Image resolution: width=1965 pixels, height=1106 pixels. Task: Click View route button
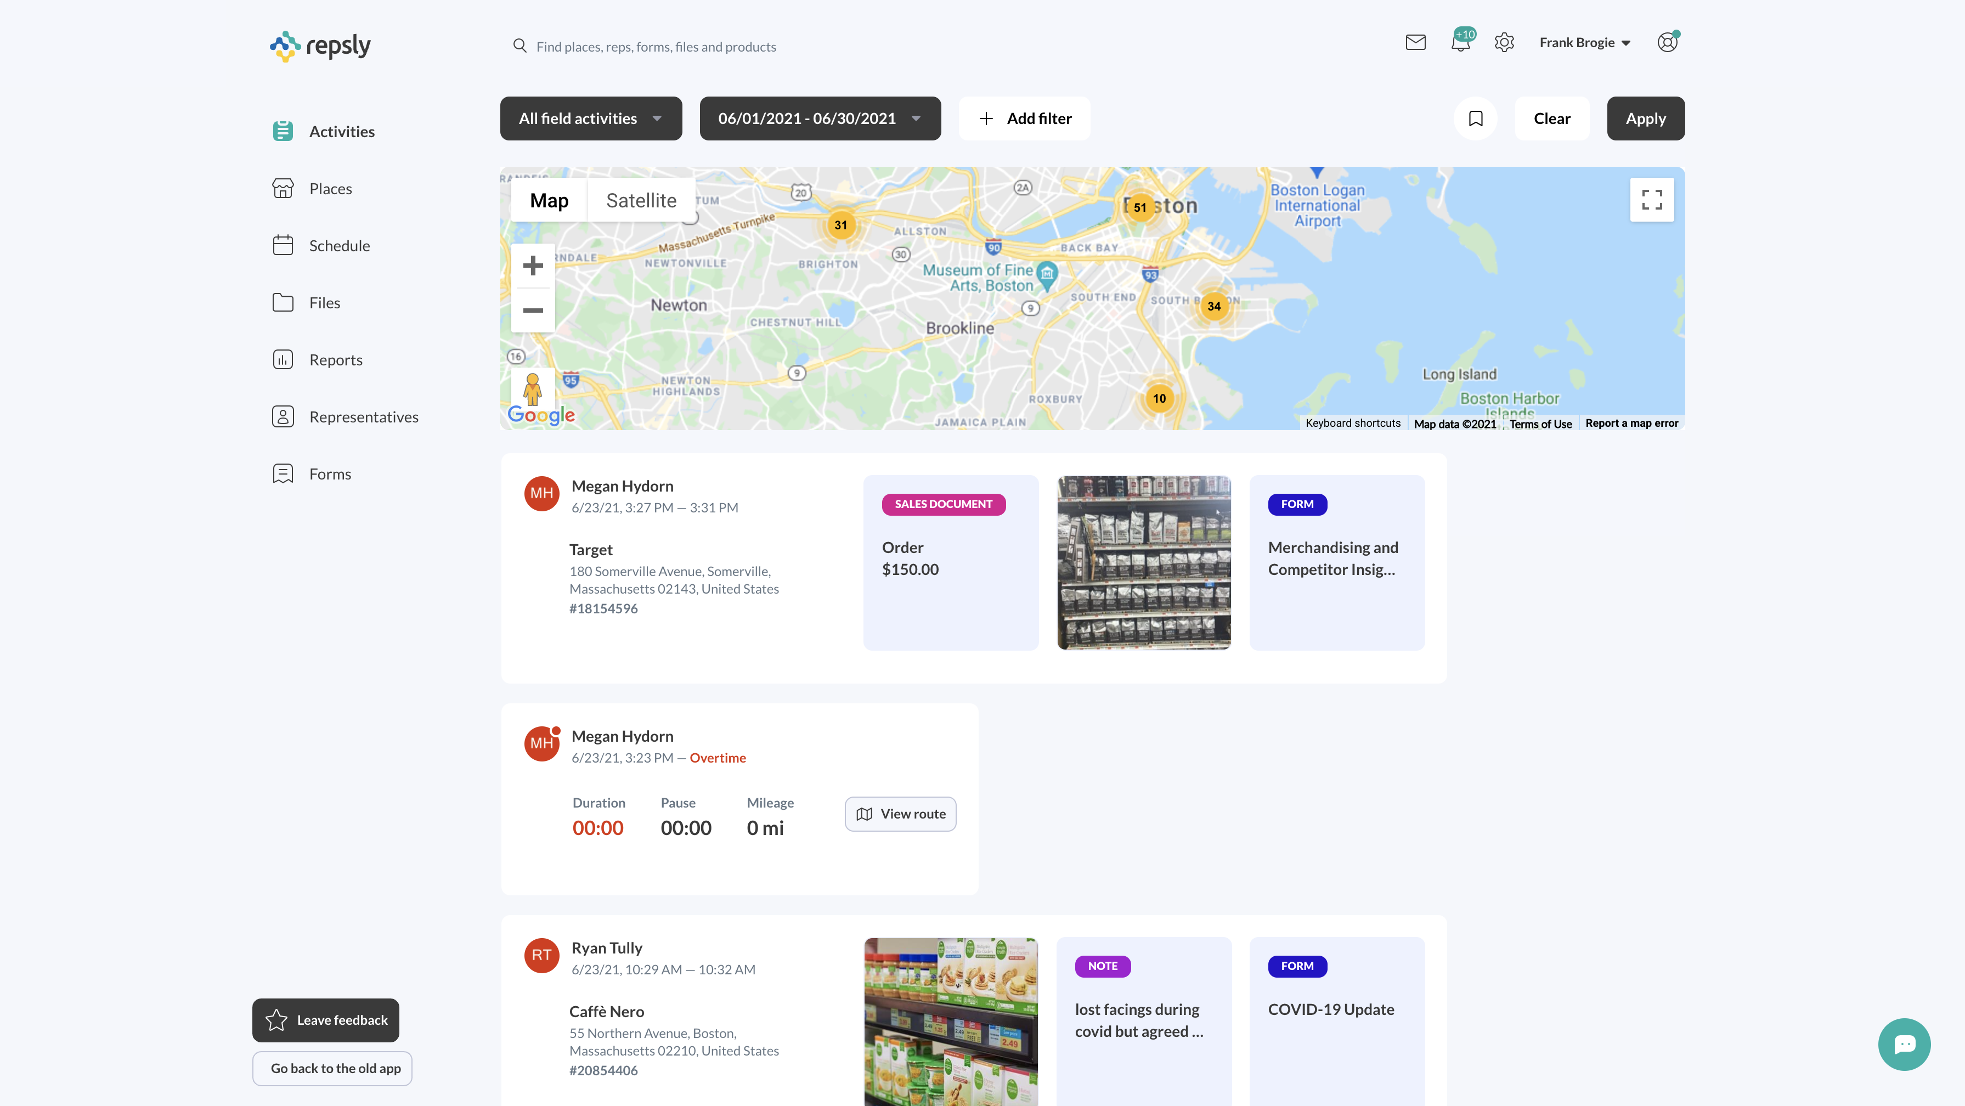[900, 814]
